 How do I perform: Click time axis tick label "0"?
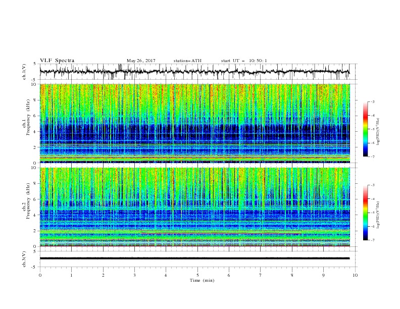tap(40, 275)
